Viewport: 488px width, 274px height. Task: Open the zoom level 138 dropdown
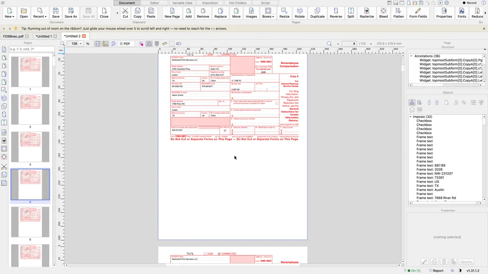pyautogui.click(x=81, y=44)
